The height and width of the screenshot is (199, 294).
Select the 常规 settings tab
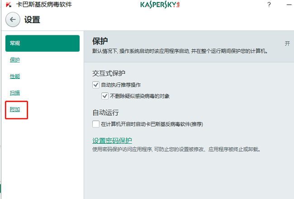click(x=43, y=43)
